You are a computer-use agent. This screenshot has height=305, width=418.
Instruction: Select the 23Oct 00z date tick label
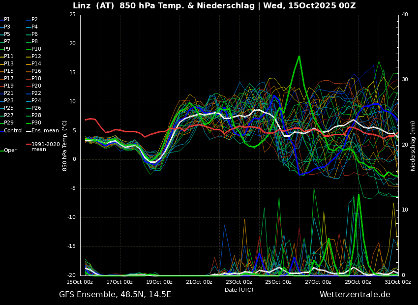click(x=239, y=282)
